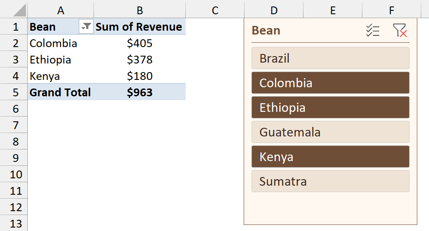This screenshot has width=429, height=231.
Task: Clear the Bean slicer filter
Action: tap(400, 30)
